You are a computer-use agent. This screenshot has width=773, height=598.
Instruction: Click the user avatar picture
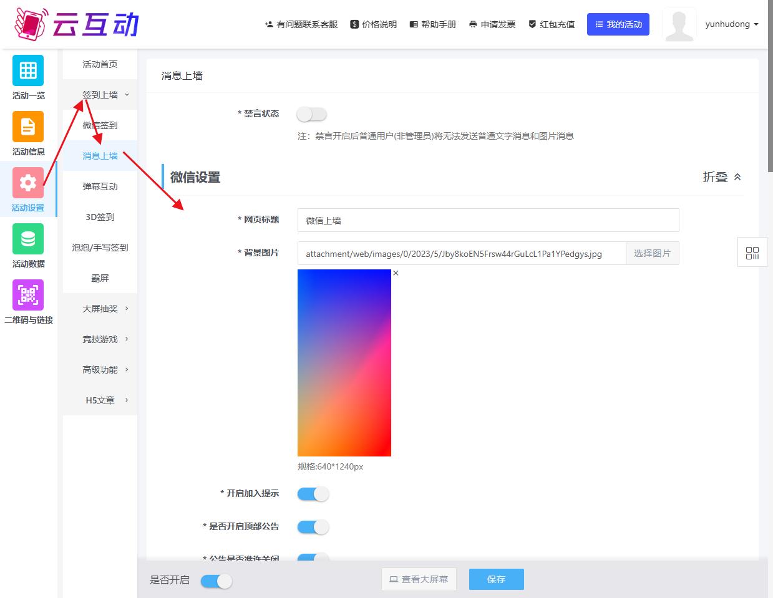point(679,24)
